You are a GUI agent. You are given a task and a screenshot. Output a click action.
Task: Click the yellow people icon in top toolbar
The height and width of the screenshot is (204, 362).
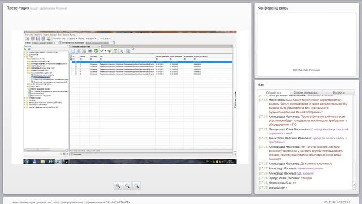(49, 39)
